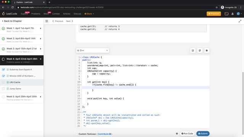The image size is (244, 137).
Task: Open Subarray Sum Equals K problem
Action: point(21,69)
